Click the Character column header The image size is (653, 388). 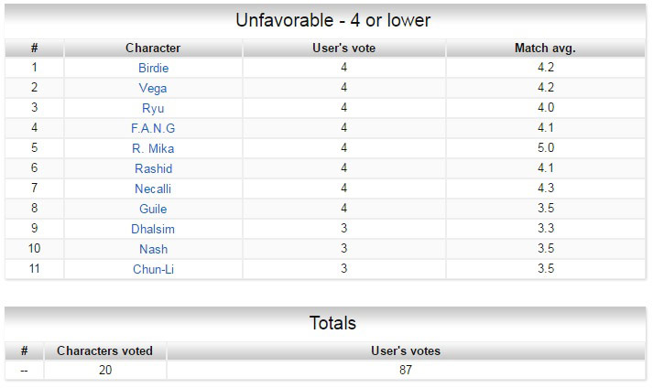pyautogui.click(x=153, y=48)
